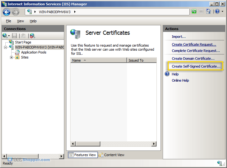This screenshot has width=227, height=168.
Task: Click Help in Actions pane
Action: 175,74
